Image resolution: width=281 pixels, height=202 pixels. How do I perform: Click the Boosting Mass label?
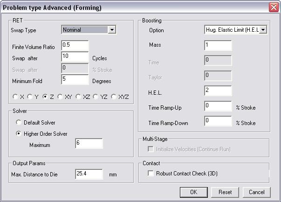(155, 45)
